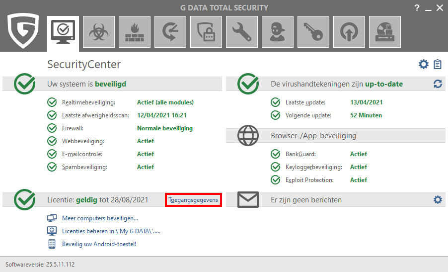The width and height of the screenshot is (448, 272).
Task: Click 'Er zijn geen berichten' header
Action: pyautogui.click(x=306, y=199)
